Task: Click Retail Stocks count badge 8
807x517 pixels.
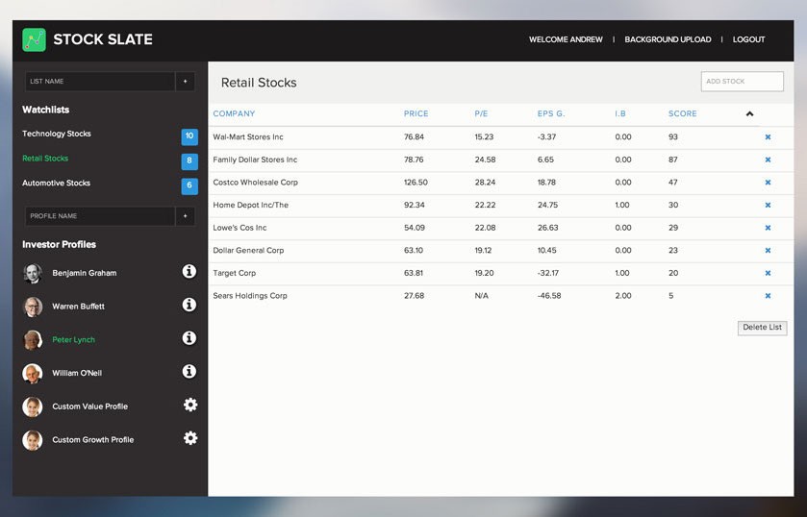Action: [x=189, y=161]
